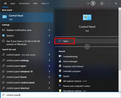Click the Device Manager icon in Recent

point(60,61)
